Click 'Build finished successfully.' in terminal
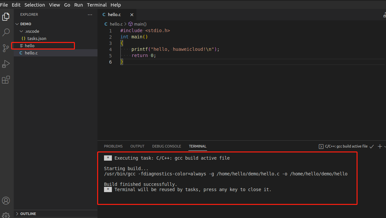This screenshot has height=218, width=386. tap(140, 184)
